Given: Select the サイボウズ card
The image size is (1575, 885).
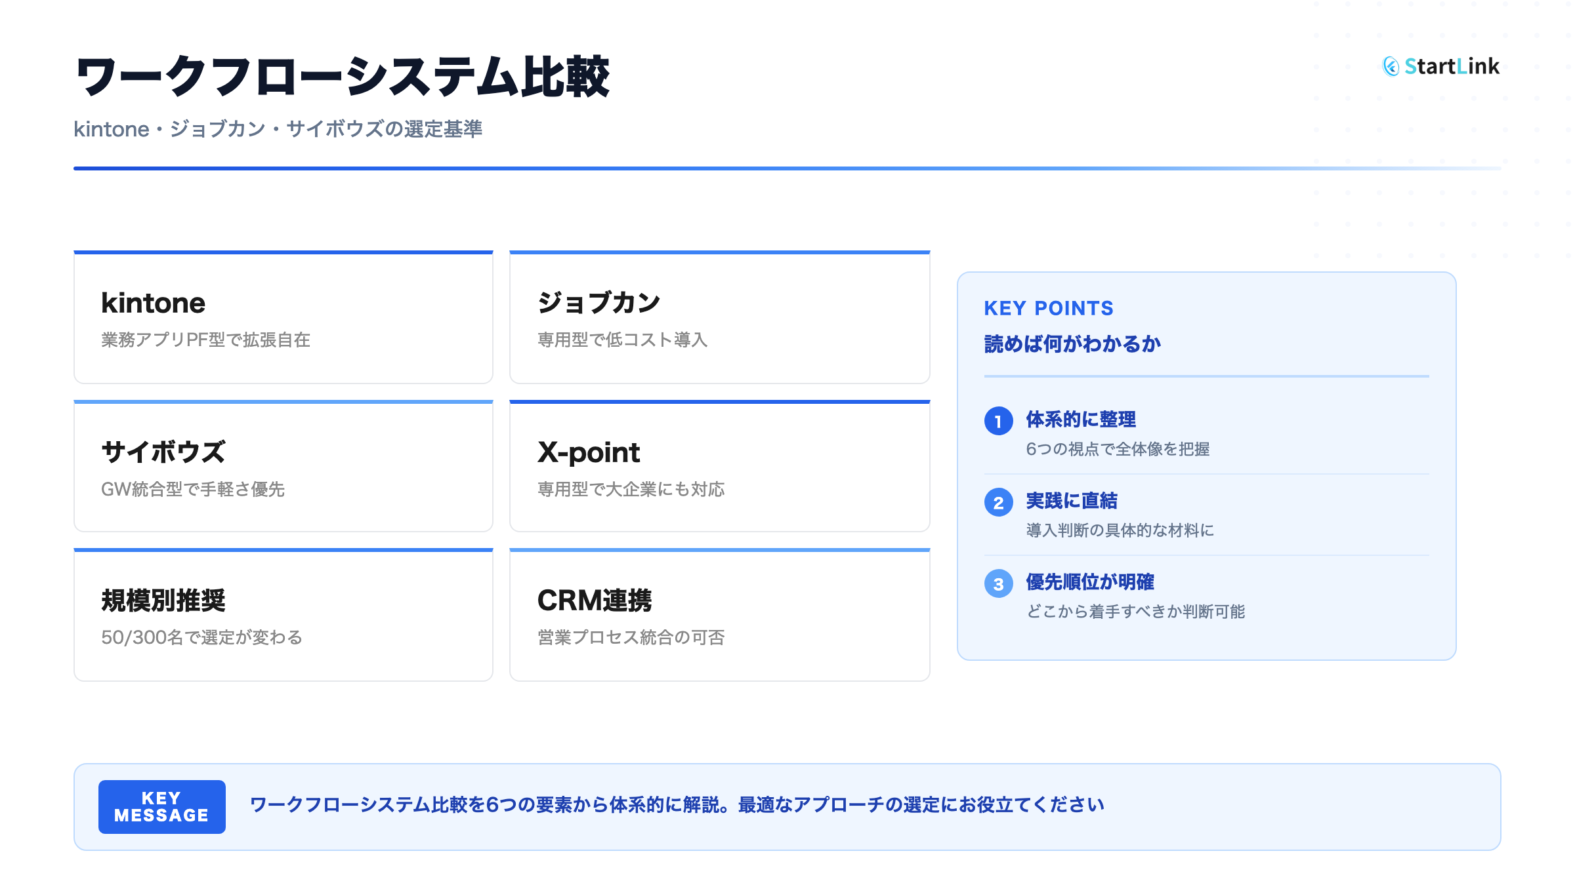Looking at the screenshot, I should pyautogui.click(x=283, y=467).
